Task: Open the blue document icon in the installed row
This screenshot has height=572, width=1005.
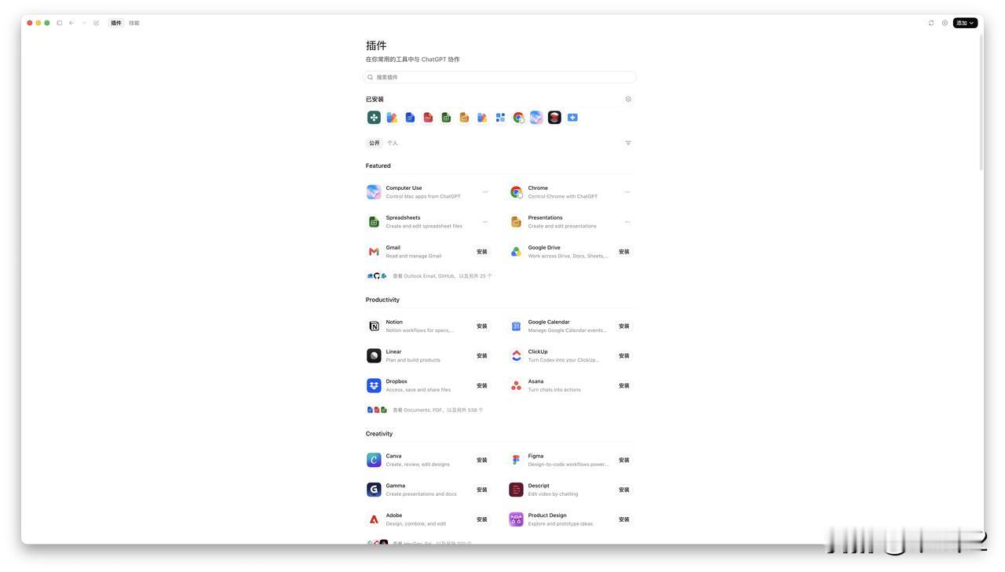Action: click(410, 118)
